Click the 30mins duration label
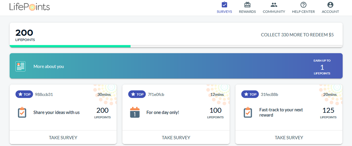Image resolution: width=352 pixels, height=146 pixels. pyautogui.click(x=104, y=95)
